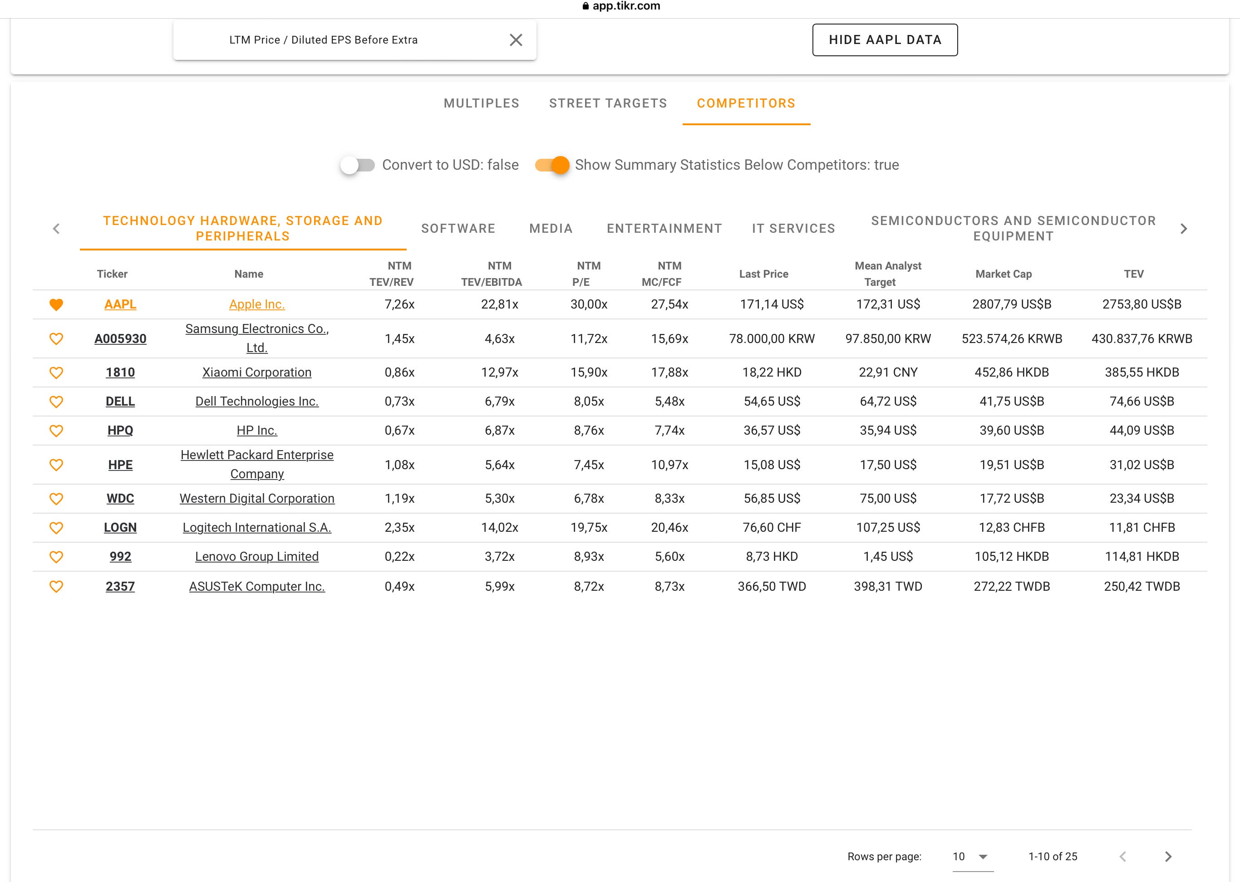This screenshot has width=1240, height=882.
Task: Open the A005930 ticker link
Action: pos(120,339)
